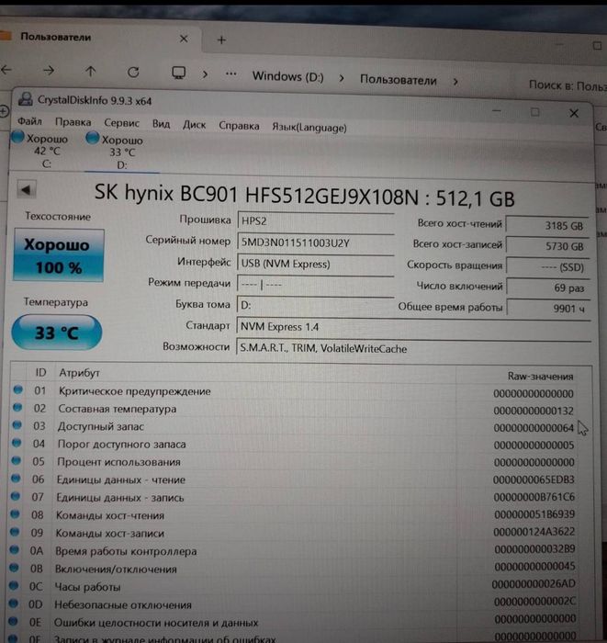Click the Raw-значения column header
Viewport: 607px width, 643px height.
(540, 376)
